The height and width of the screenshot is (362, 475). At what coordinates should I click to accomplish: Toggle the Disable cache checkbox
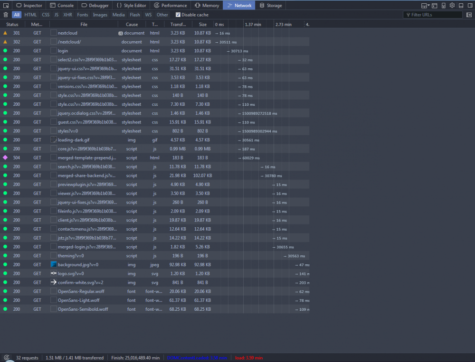(x=178, y=15)
